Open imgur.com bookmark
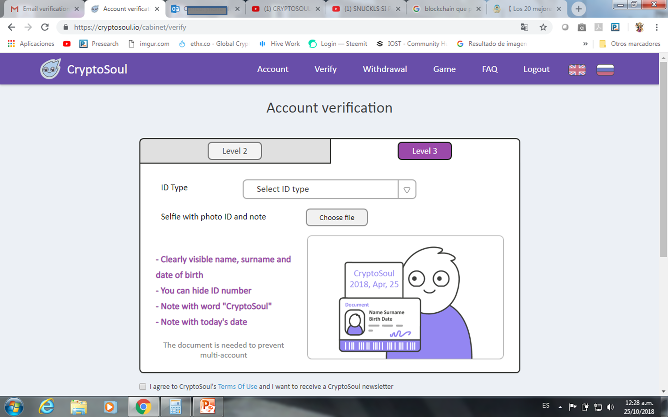This screenshot has height=417, width=668. click(149, 44)
